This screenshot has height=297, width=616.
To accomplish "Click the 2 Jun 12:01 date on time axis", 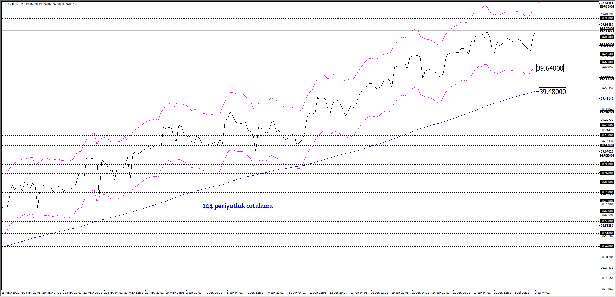I will point(194,293).
